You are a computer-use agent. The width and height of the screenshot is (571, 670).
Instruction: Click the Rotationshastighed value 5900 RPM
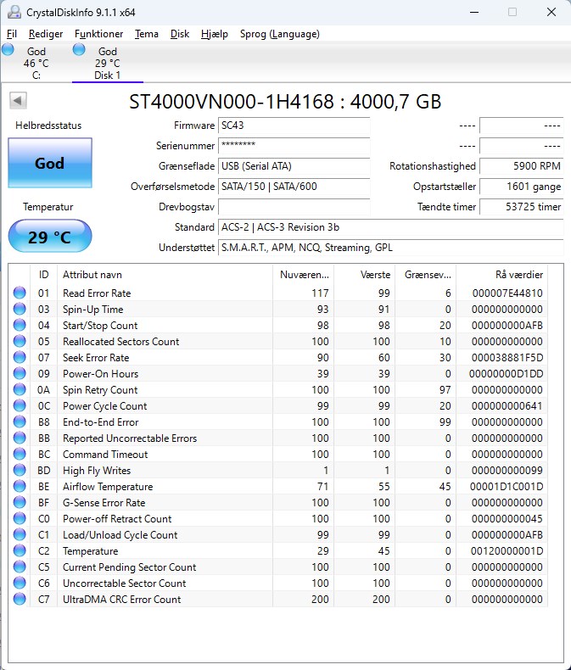(522, 166)
